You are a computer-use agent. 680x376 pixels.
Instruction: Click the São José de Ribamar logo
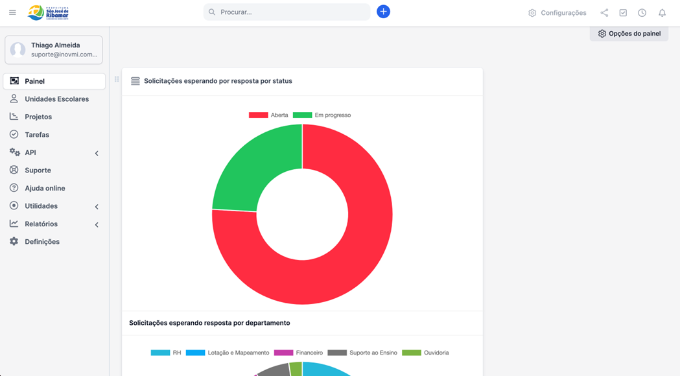(x=49, y=12)
